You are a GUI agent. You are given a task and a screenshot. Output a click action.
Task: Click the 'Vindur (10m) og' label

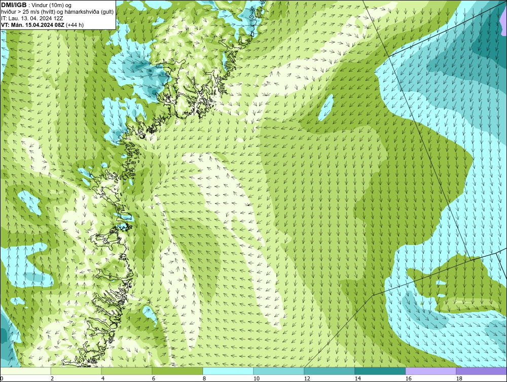tap(51, 5)
